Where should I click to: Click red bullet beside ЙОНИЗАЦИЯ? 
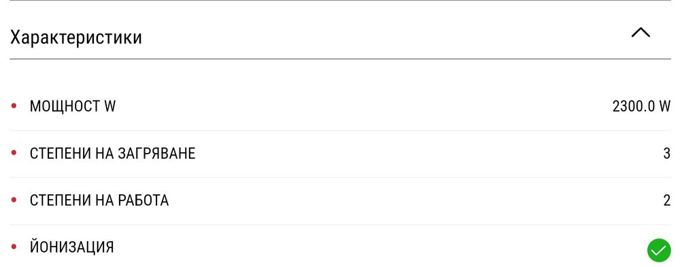(x=14, y=247)
